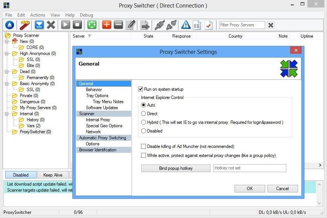Screen dimensions: 327x218
Task: Click the Proxy Switcher logo in settings header
Action: (289, 69)
